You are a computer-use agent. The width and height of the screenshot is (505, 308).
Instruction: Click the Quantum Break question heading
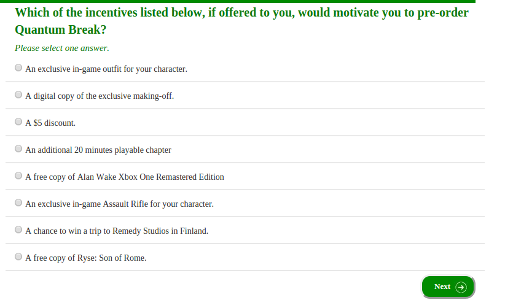point(241,21)
